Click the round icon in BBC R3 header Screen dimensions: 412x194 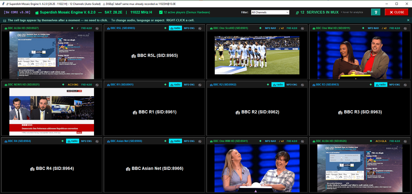coord(405,85)
